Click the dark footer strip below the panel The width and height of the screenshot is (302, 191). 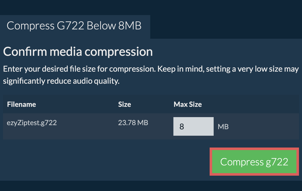pos(151,186)
